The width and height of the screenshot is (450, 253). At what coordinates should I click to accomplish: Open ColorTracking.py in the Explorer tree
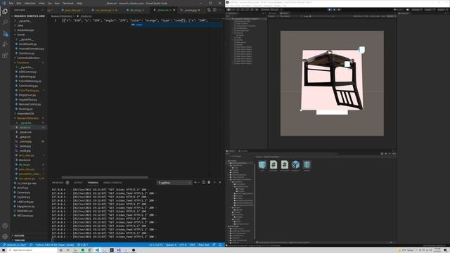click(29, 91)
